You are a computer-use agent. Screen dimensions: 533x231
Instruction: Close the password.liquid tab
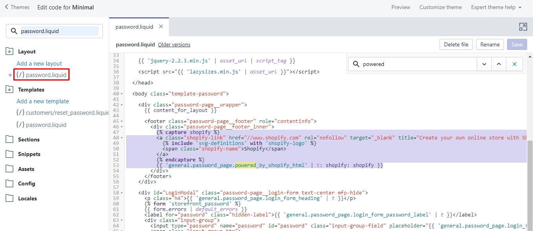[x=161, y=27]
